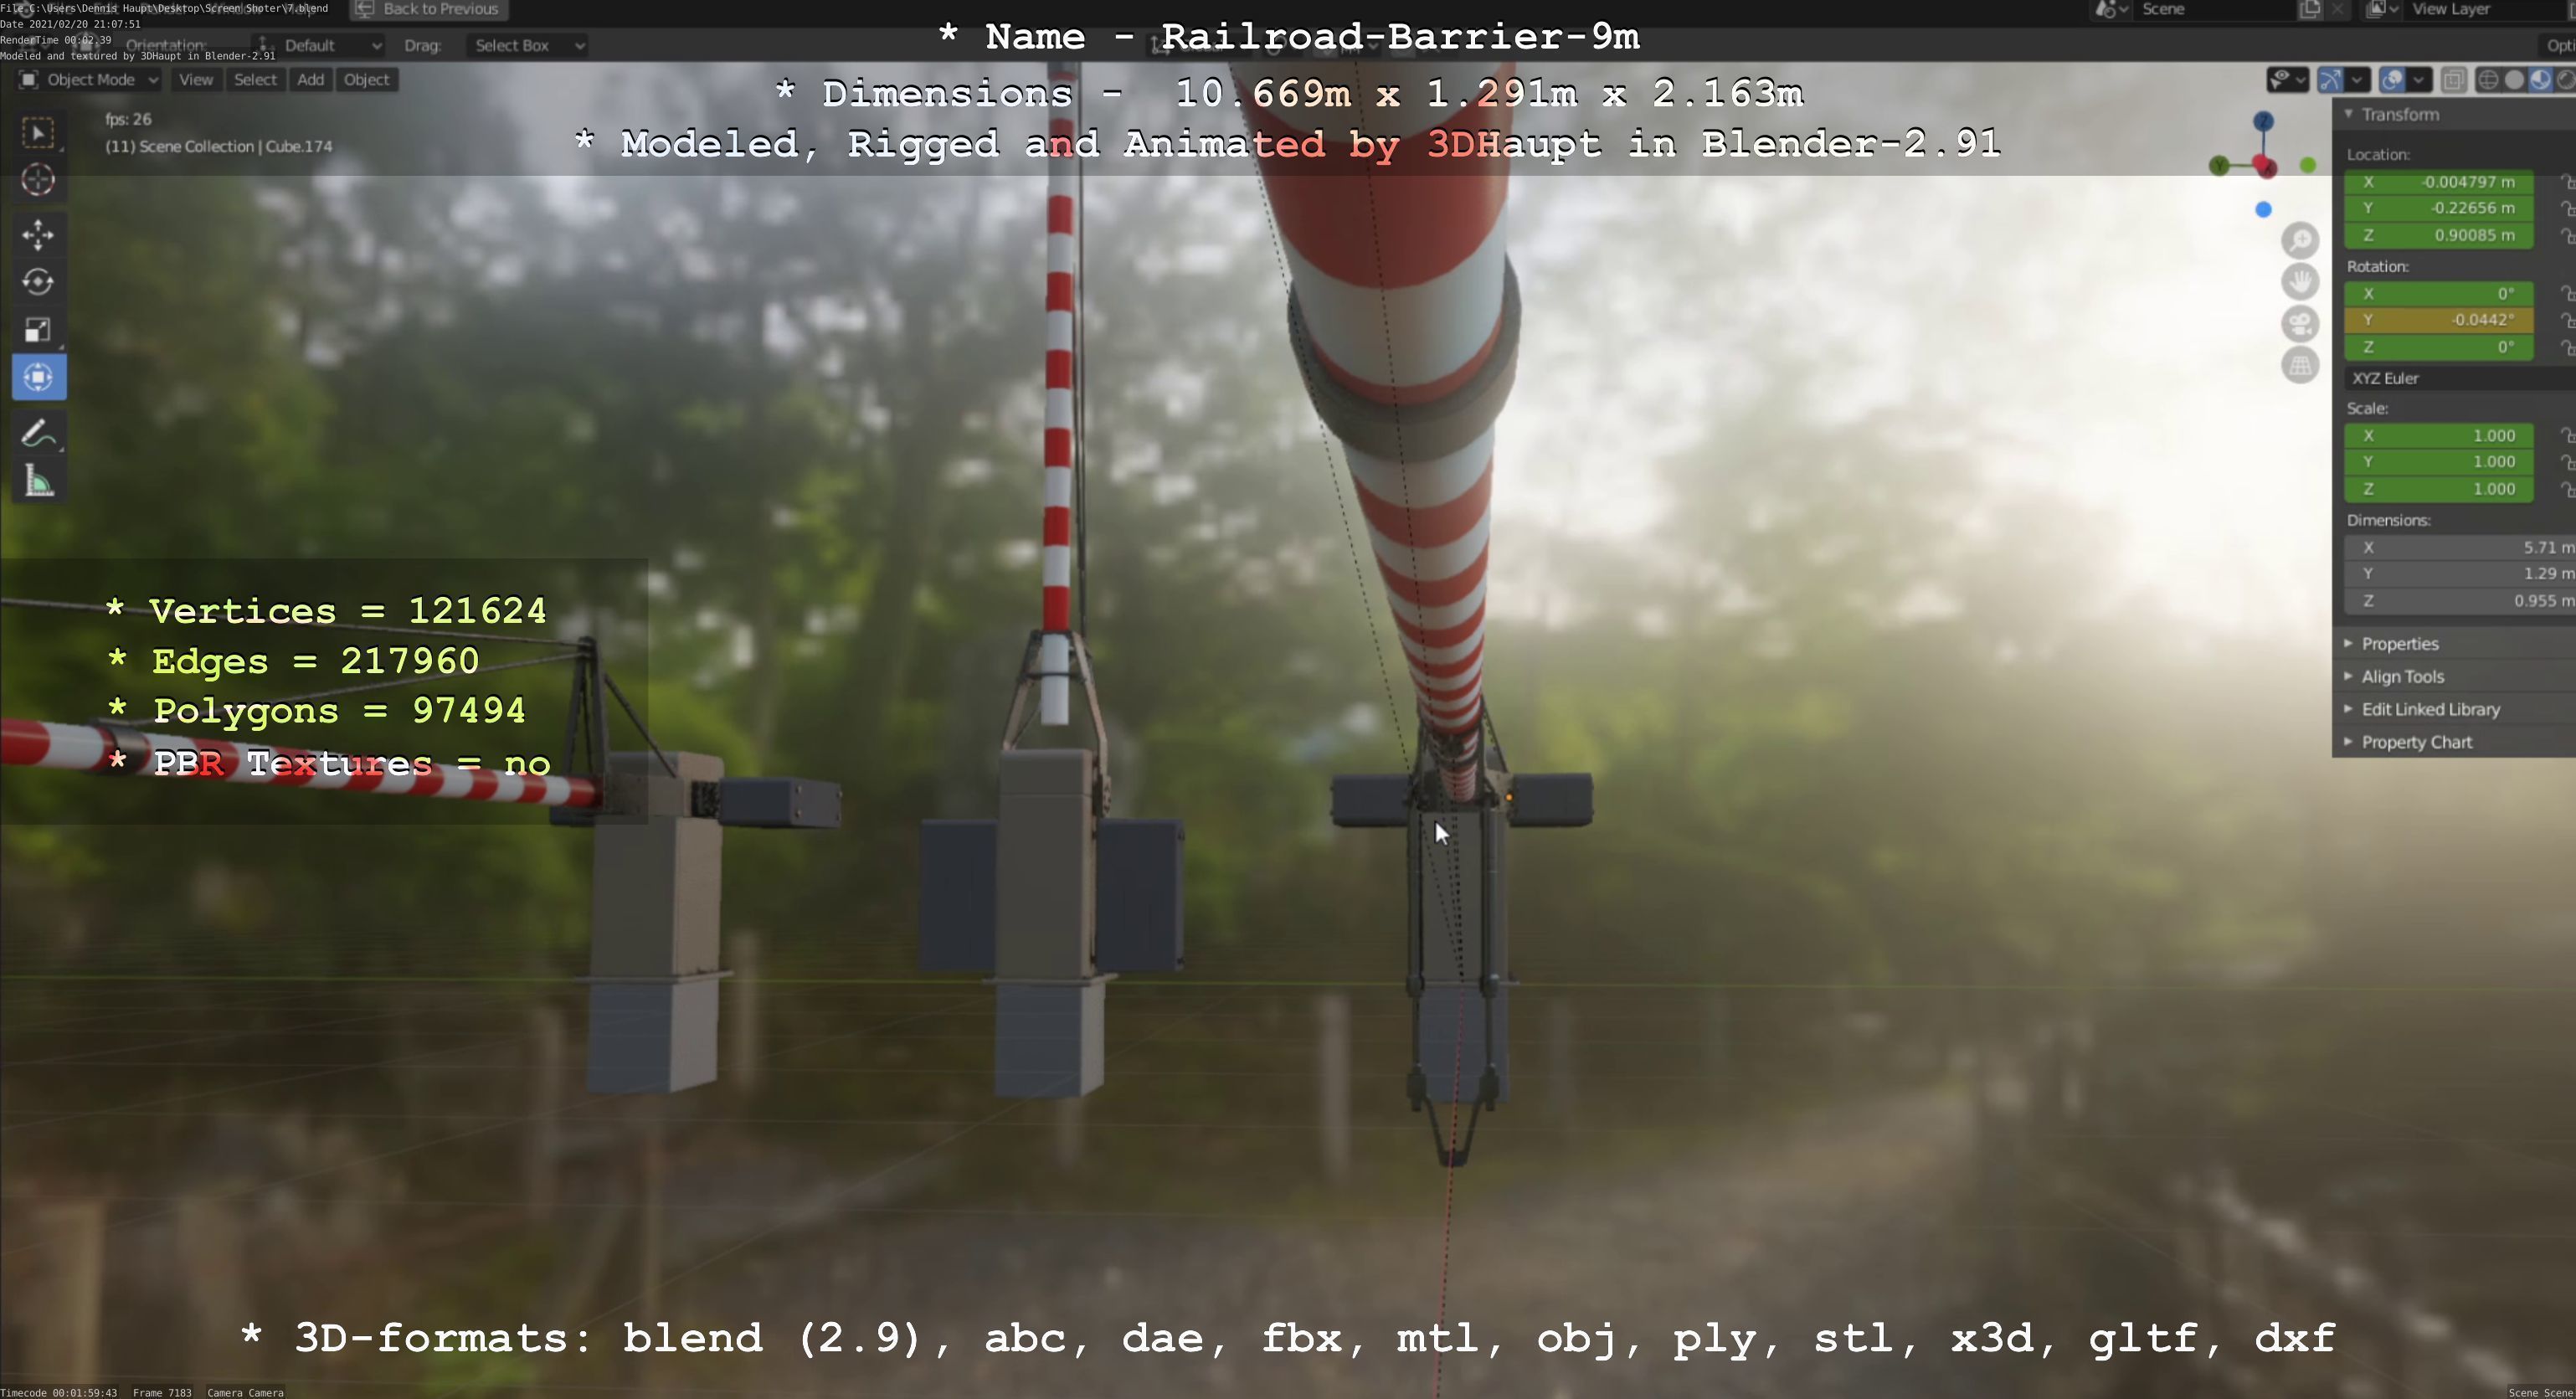Open the Add menu
The image size is (2576, 1399).
click(310, 80)
